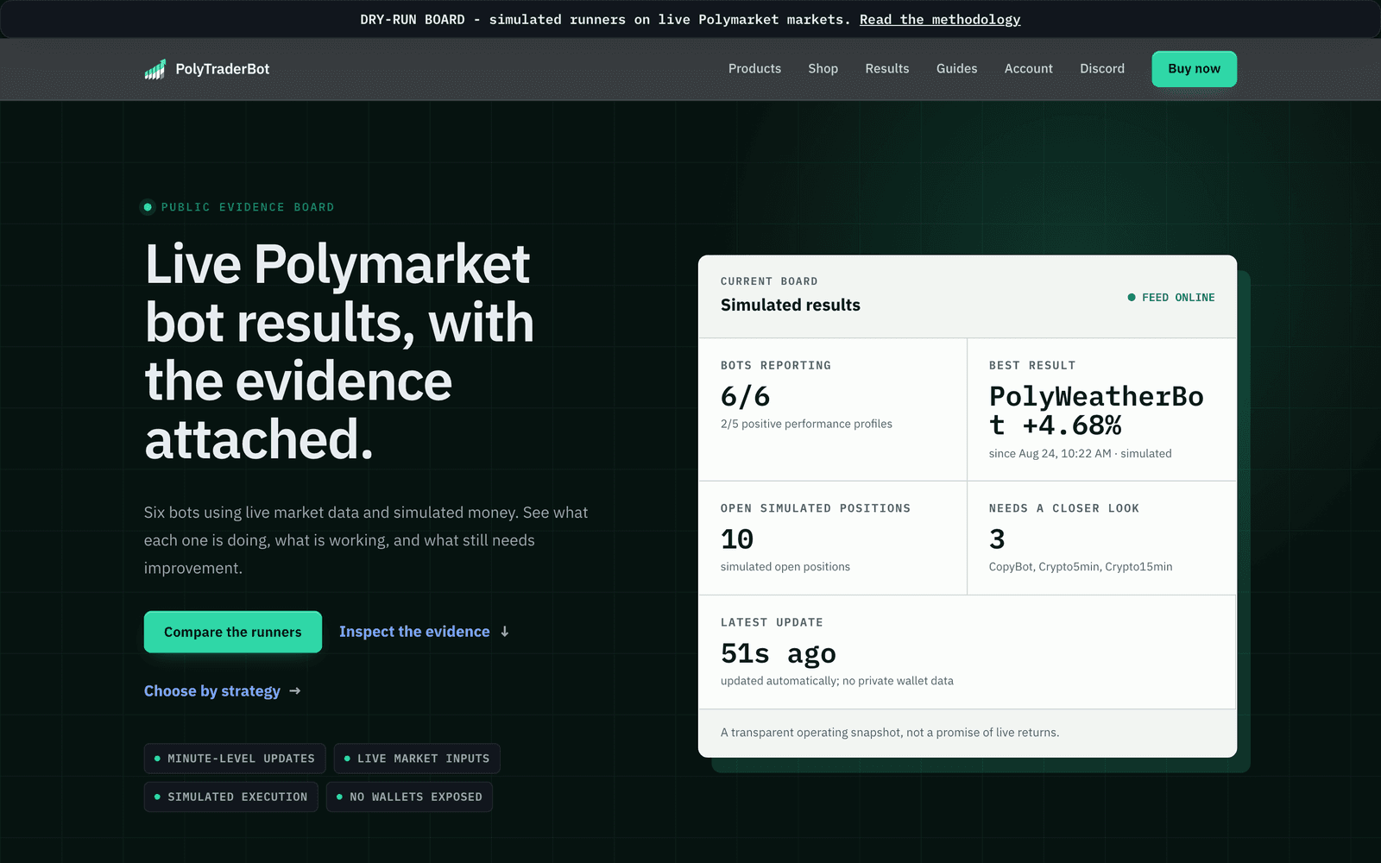Screen dimensions: 1381x863
Task: Click the Current Board label
Action: point(769,281)
